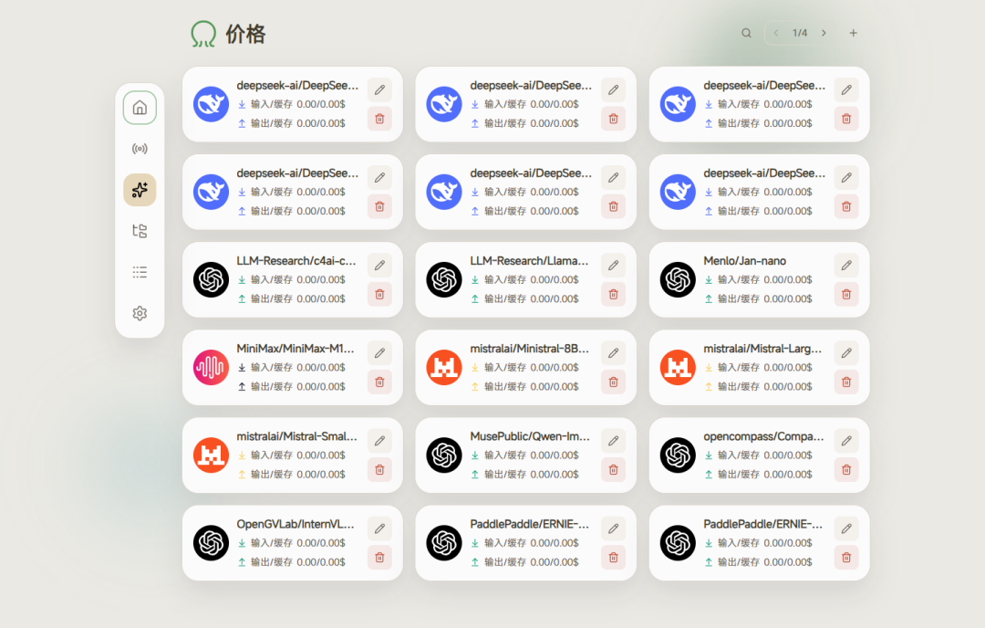Click the plus icon to add price
This screenshot has width=985, height=628.
854,33
